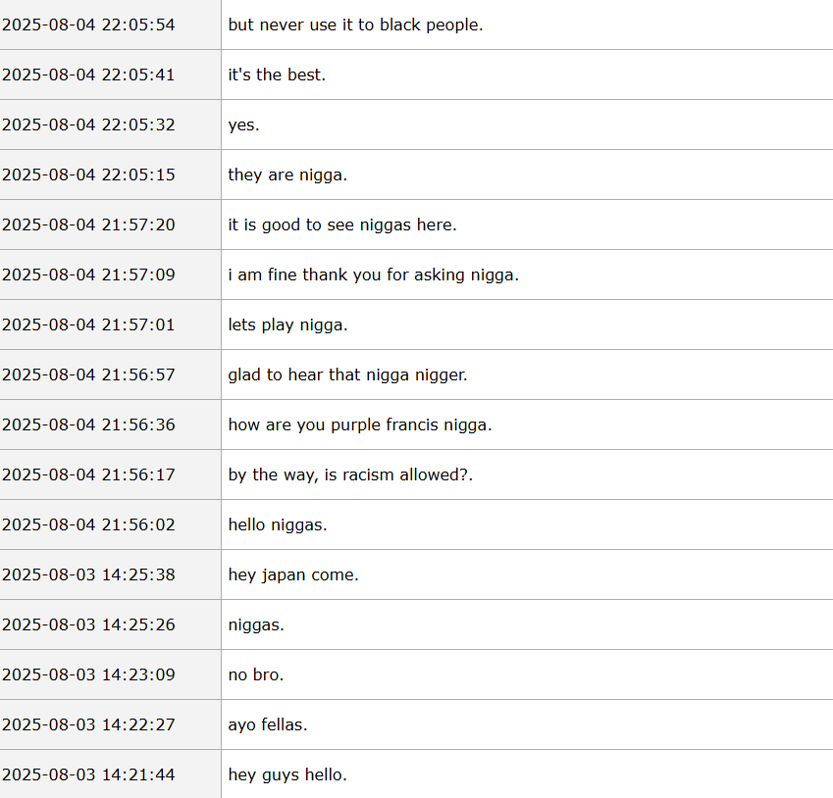
Task: Select the "ayo fellas." message
Action: (x=268, y=724)
